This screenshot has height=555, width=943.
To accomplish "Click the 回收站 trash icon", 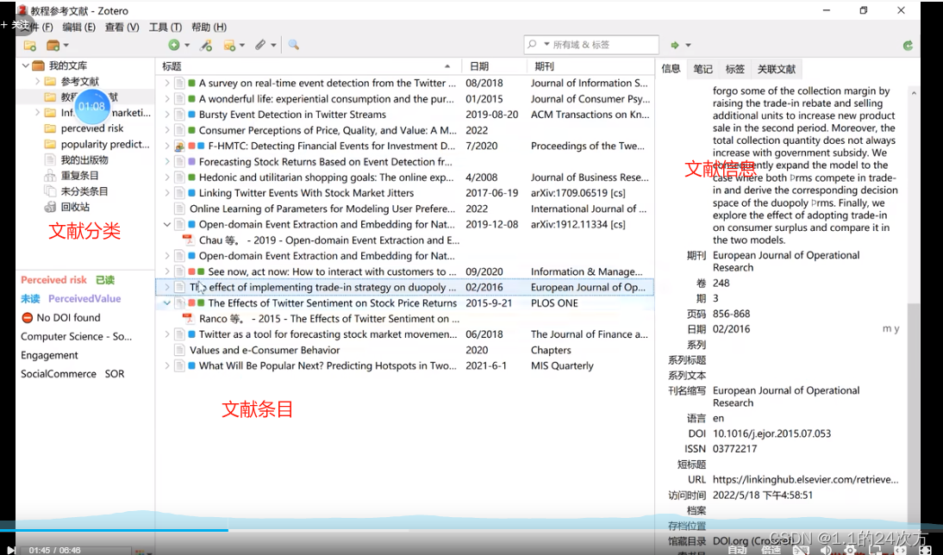I will 50,207.
